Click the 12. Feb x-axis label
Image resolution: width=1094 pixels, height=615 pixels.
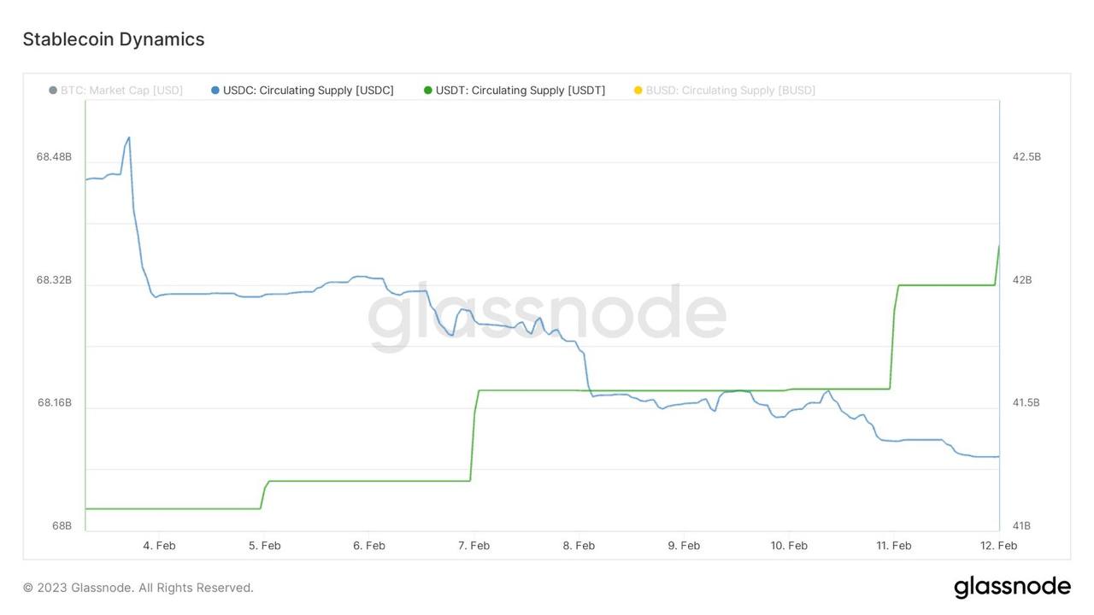click(997, 545)
